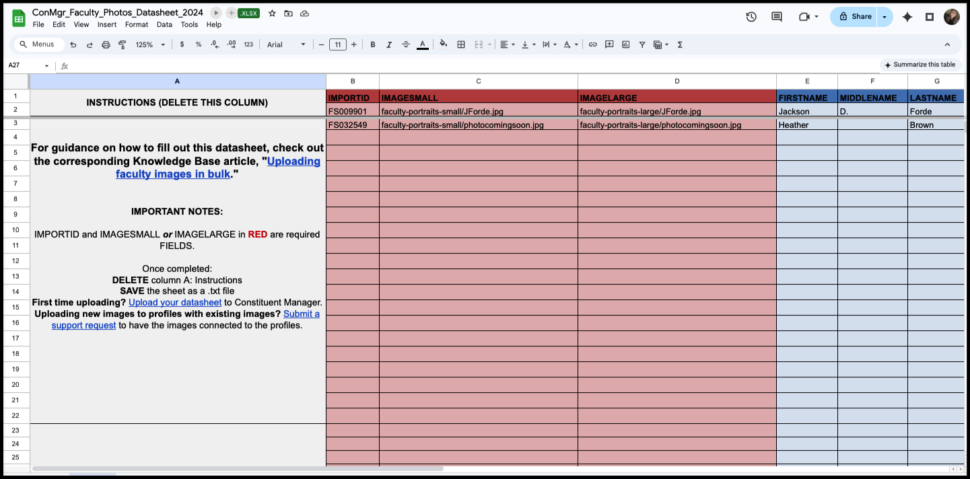Format as currency
This screenshot has height=479, width=970.
[x=182, y=44]
